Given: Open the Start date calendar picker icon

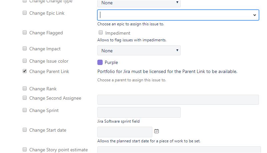Looking at the screenshot, I should coord(156,131).
